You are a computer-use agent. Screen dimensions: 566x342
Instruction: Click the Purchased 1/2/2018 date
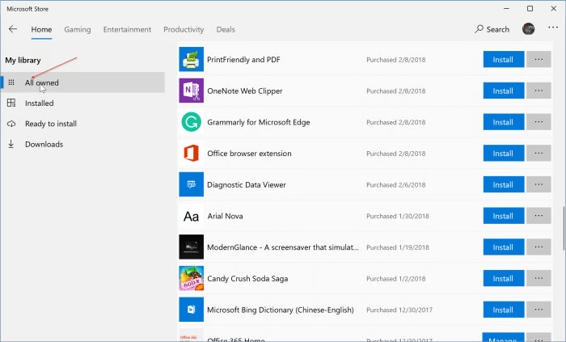click(395, 278)
